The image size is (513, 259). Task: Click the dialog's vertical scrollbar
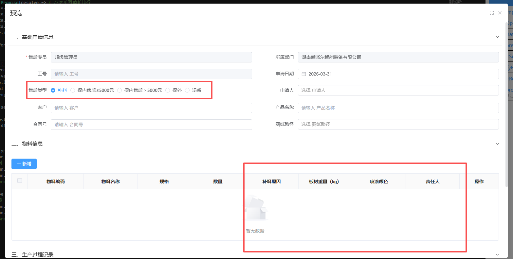point(506,98)
